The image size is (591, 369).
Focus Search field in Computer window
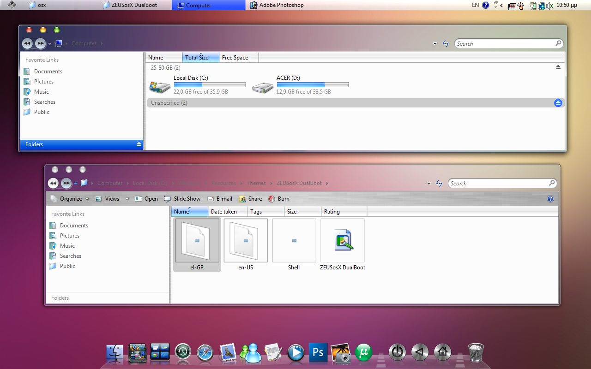click(x=509, y=43)
